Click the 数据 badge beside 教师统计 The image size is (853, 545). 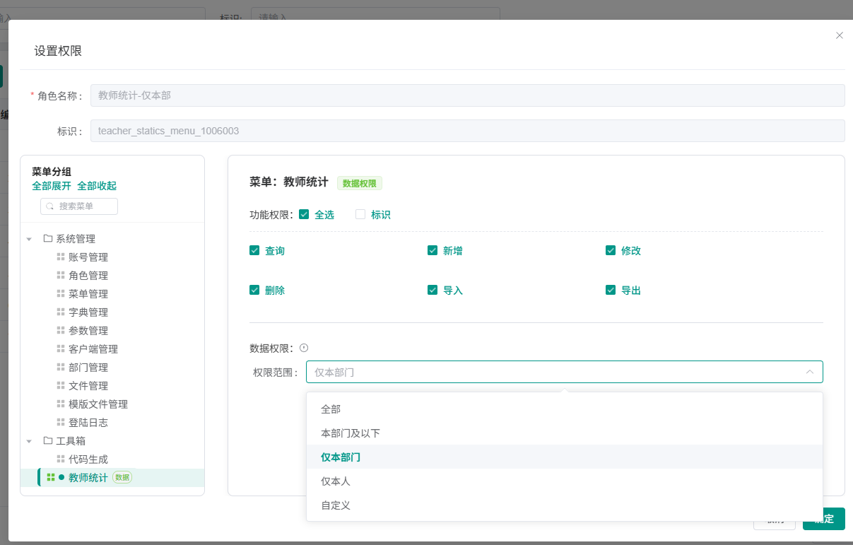pyautogui.click(x=122, y=478)
